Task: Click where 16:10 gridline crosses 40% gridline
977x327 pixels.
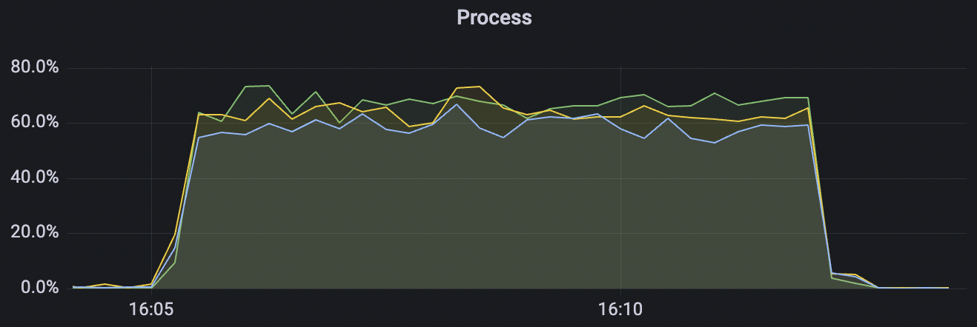Action: tap(620, 178)
